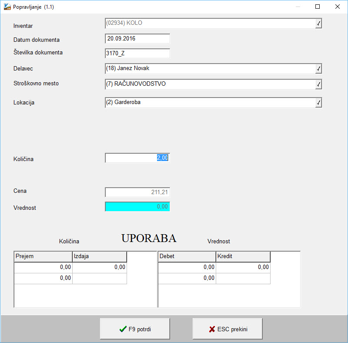Minimize the Popravljanje window
The height and width of the screenshot is (343, 348).
pyautogui.click(x=298, y=7)
